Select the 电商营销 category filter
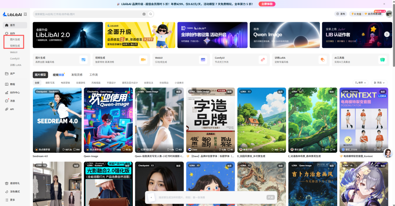The image size is (395, 206). tap(65, 83)
